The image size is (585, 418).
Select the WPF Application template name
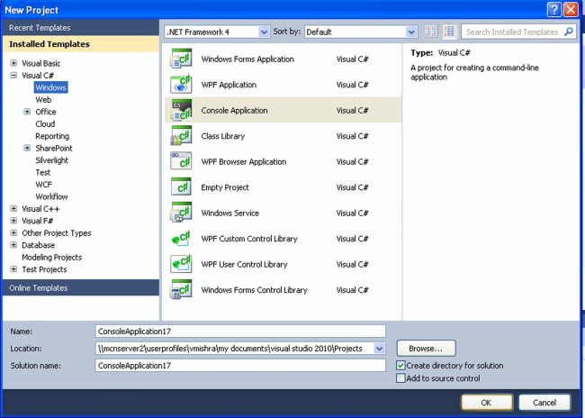pos(229,85)
